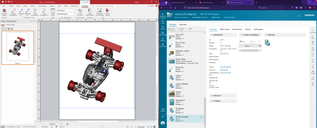Collapse the Properties section
The height and width of the screenshot is (128, 317).
[x=218, y=35]
